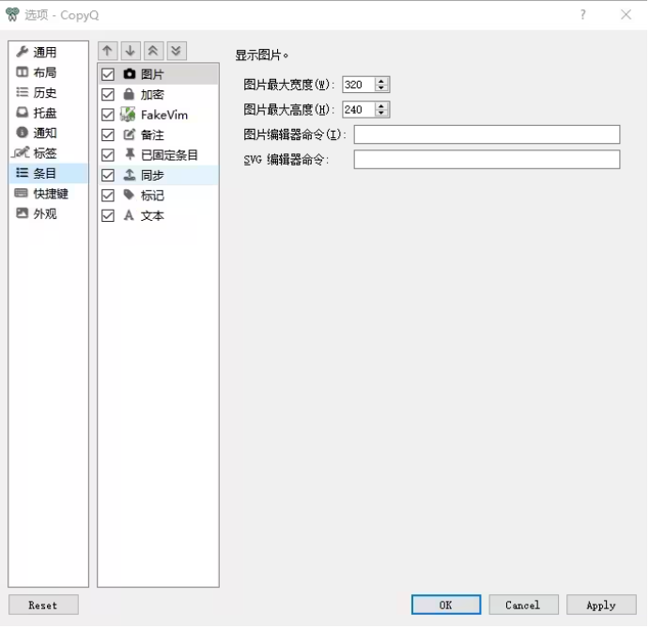Move selected plugin to top button

coord(153,51)
